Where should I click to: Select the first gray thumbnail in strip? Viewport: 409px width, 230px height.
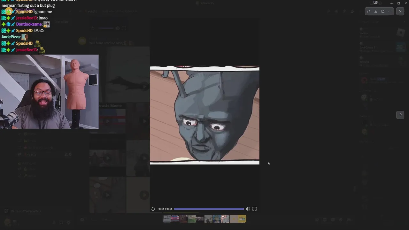[167, 219]
